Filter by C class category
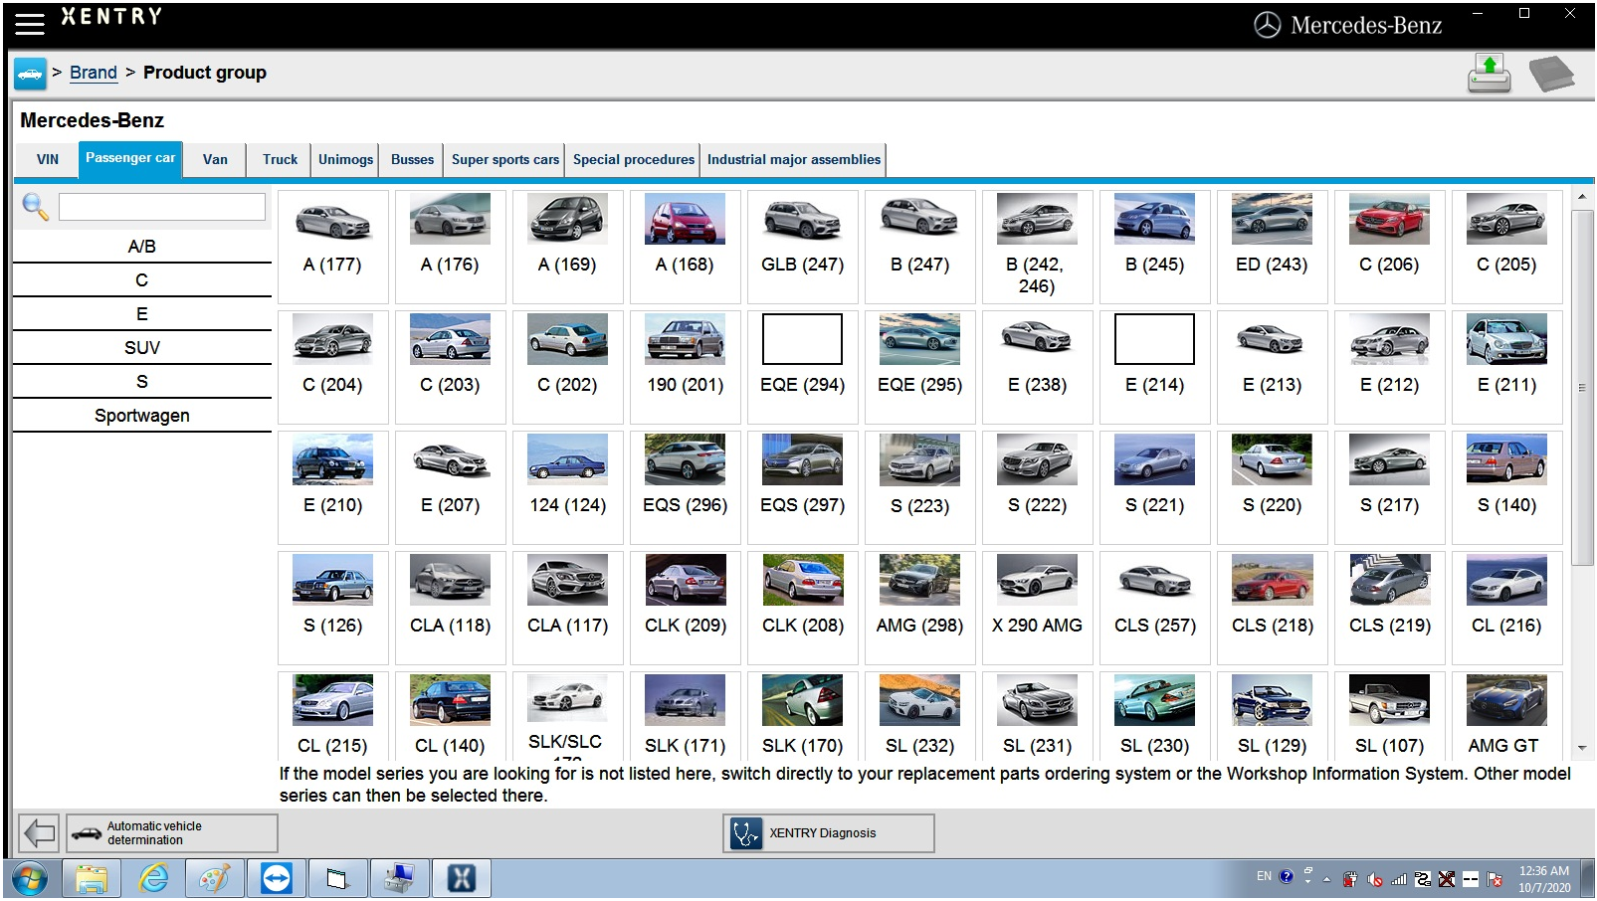 (141, 280)
